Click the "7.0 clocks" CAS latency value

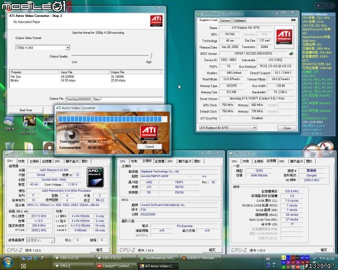[292, 200]
